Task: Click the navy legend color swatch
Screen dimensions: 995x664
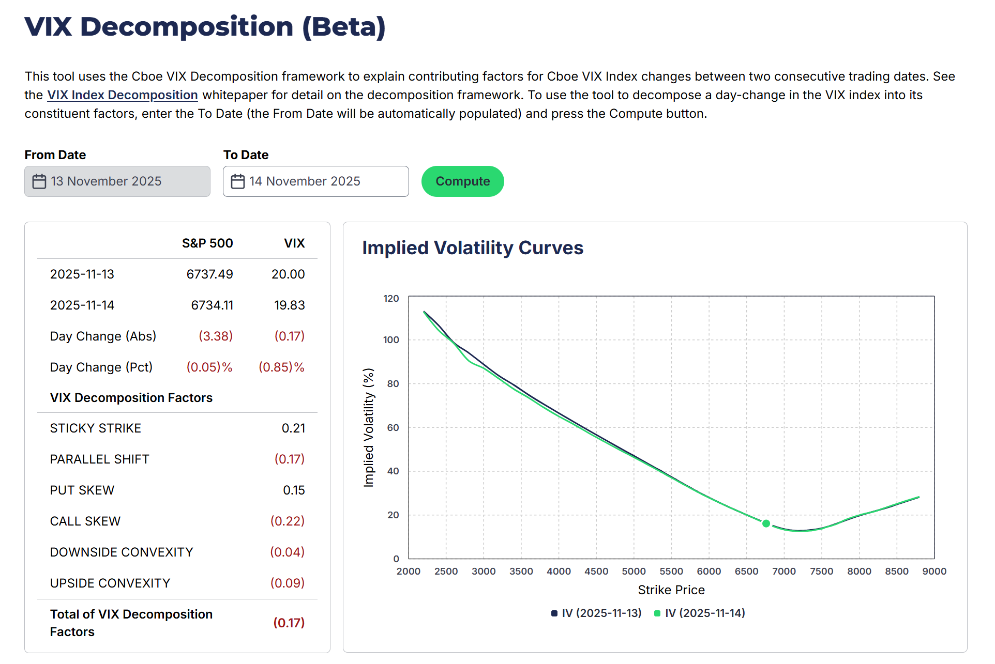Action: pyautogui.click(x=554, y=613)
